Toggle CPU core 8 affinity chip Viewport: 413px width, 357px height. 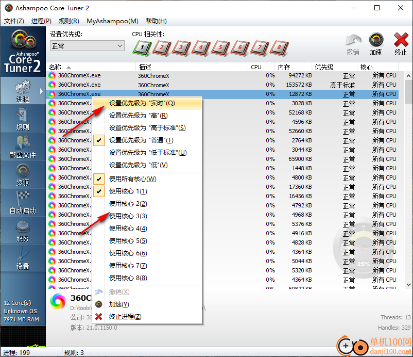point(279,48)
